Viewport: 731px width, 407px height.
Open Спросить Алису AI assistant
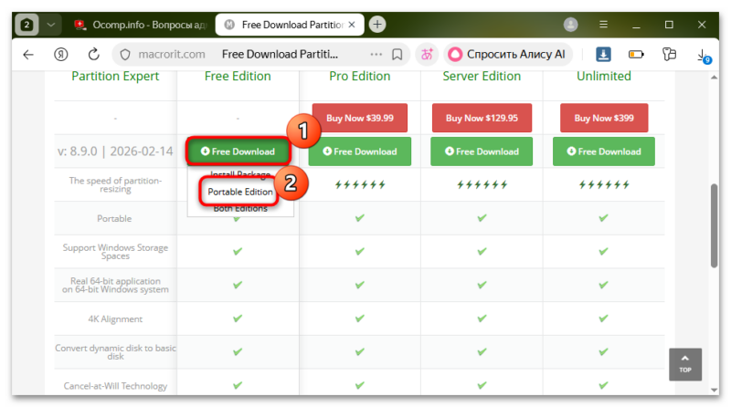pyautogui.click(x=507, y=55)
